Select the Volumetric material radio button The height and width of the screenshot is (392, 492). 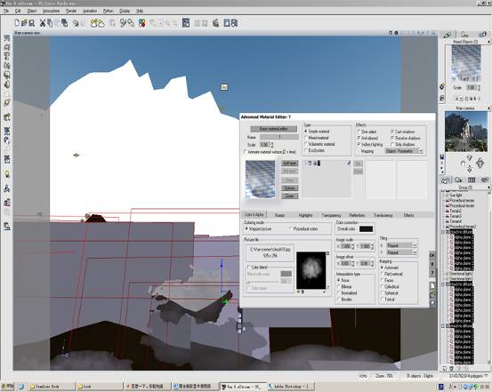(x=306, y=144)
